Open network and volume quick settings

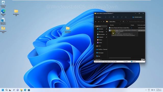point(153,90)
